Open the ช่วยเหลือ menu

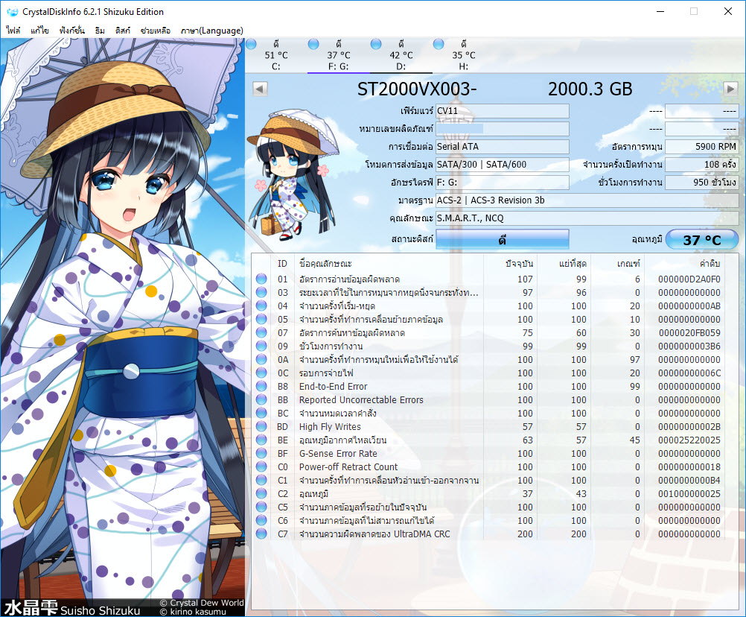155,31
